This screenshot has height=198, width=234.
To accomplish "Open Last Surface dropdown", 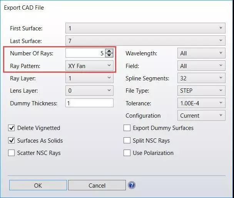I will click(x=145, y=40).
